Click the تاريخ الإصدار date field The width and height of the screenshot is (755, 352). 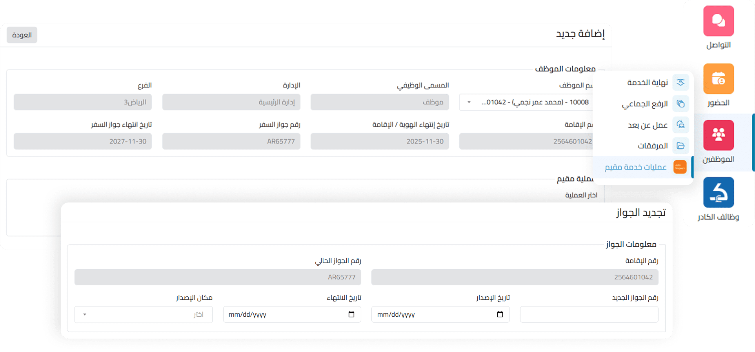[x=431, y=314]
